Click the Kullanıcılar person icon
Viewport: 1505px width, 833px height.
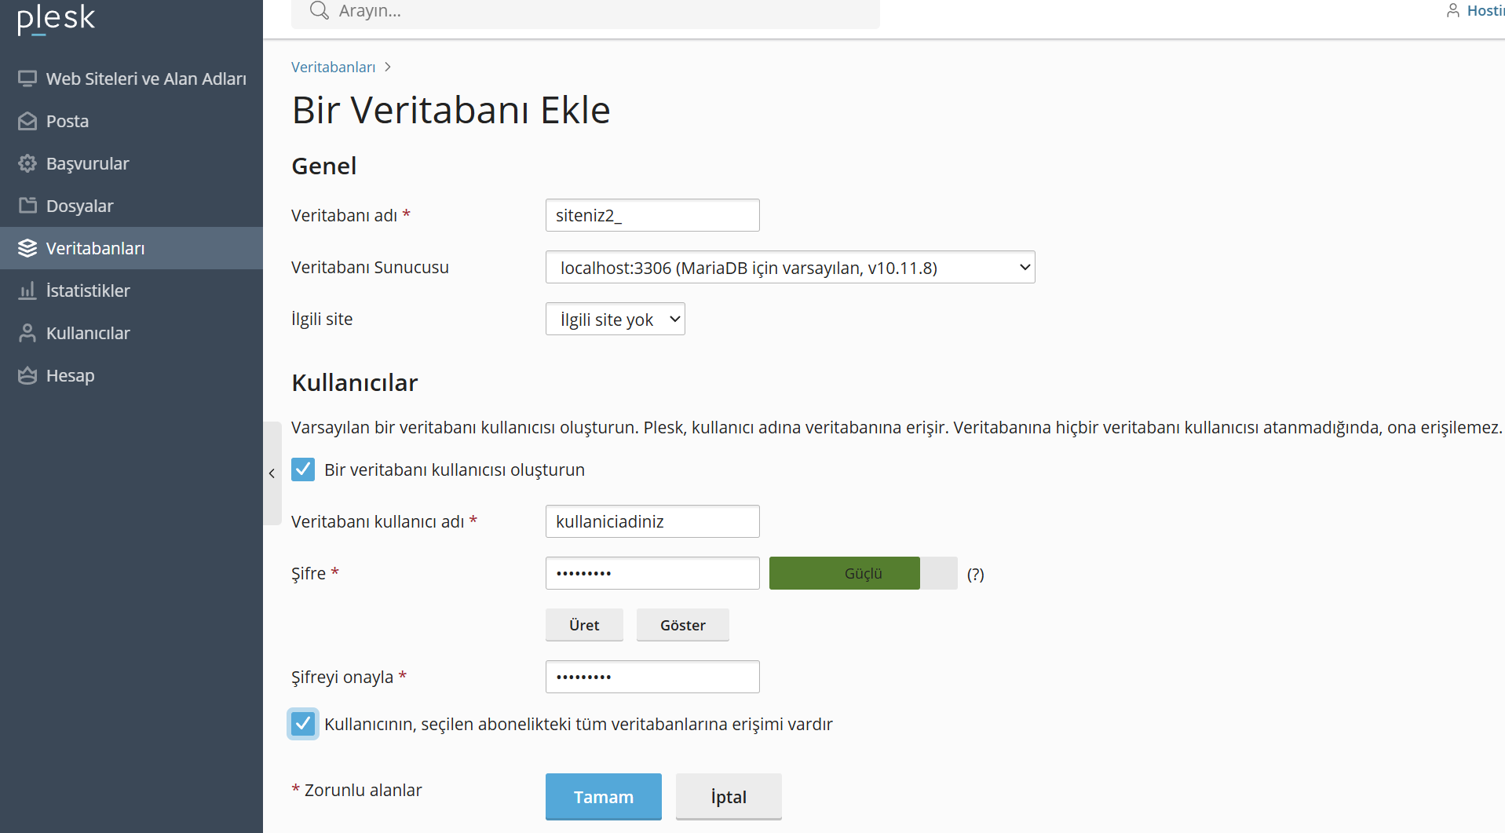point(27,333)
